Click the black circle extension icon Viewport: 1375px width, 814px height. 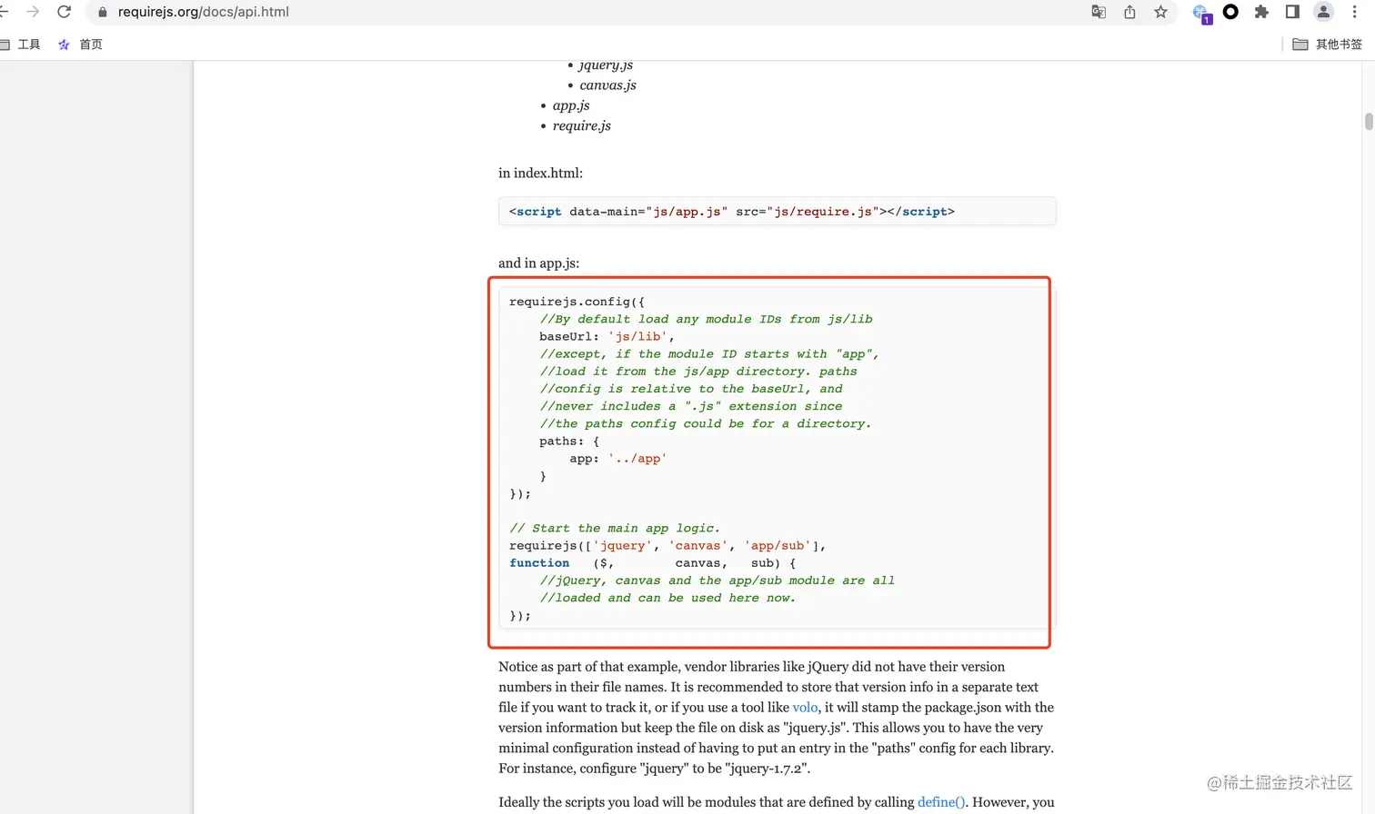pos(1230,12)
